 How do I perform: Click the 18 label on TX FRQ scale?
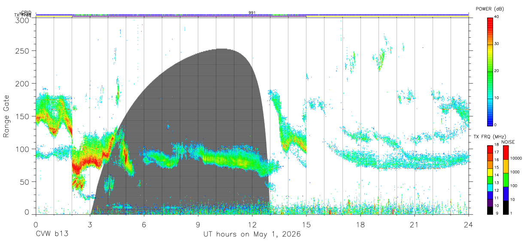point(497,145)
